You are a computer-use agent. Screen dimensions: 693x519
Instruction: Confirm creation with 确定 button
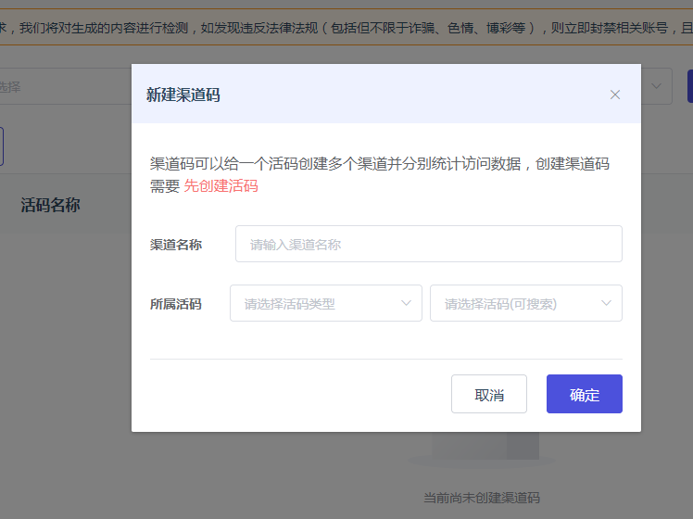click(585, 394)
